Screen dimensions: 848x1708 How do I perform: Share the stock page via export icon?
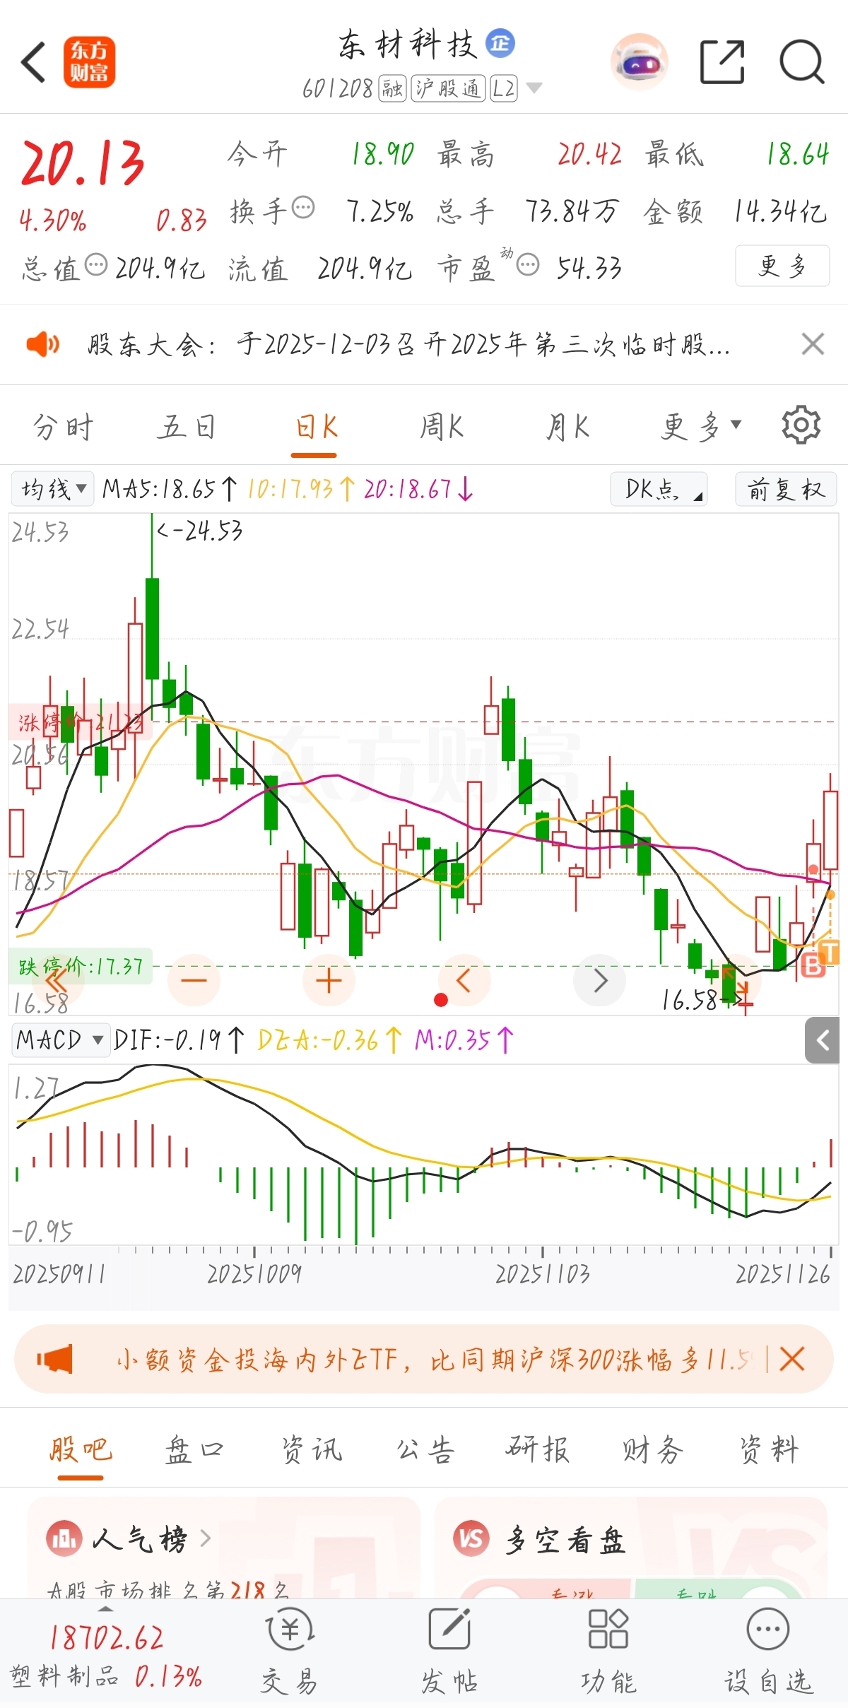[x=722, y=62]
